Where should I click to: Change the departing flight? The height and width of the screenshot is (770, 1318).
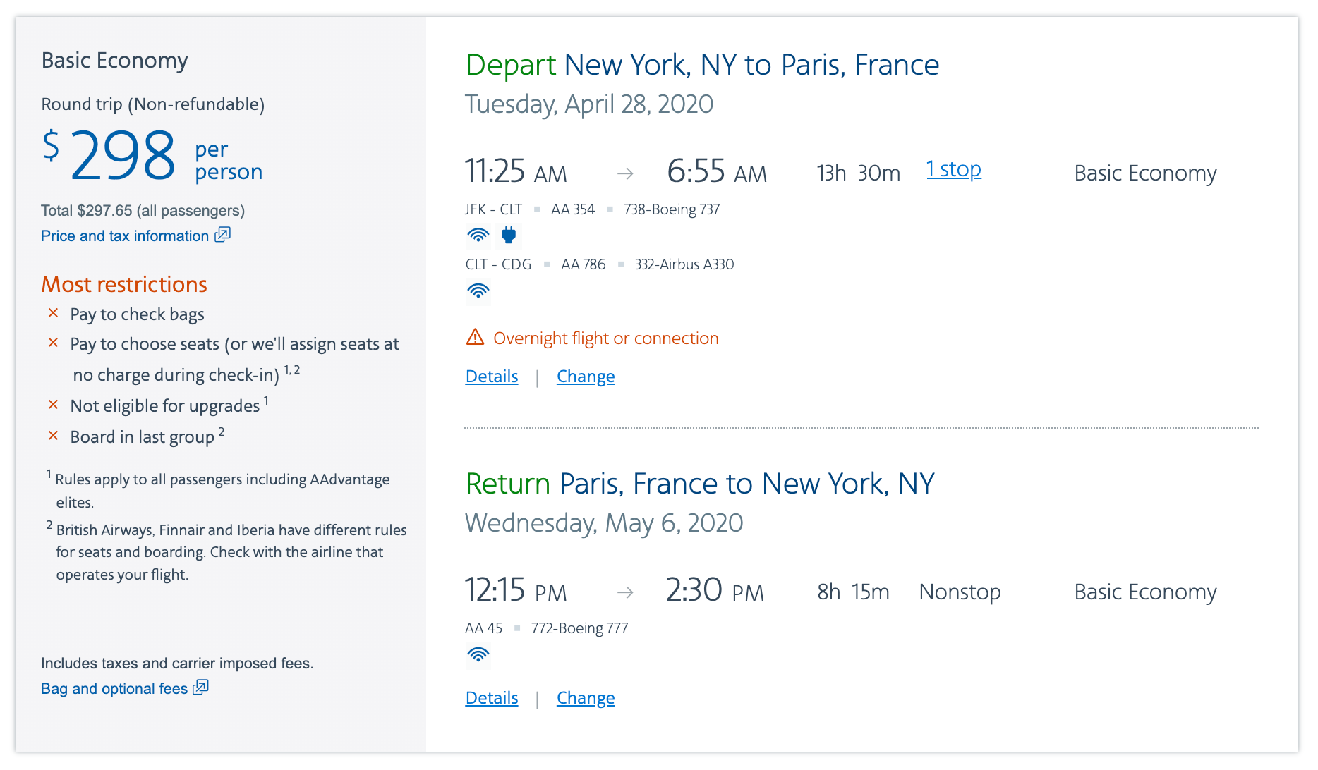click(x=586, y=377)
